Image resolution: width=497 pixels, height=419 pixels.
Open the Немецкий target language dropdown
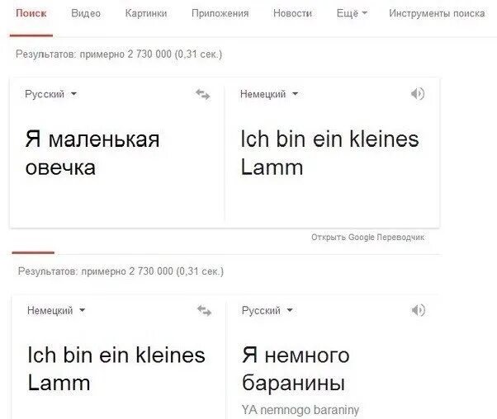tap(269, 94)
